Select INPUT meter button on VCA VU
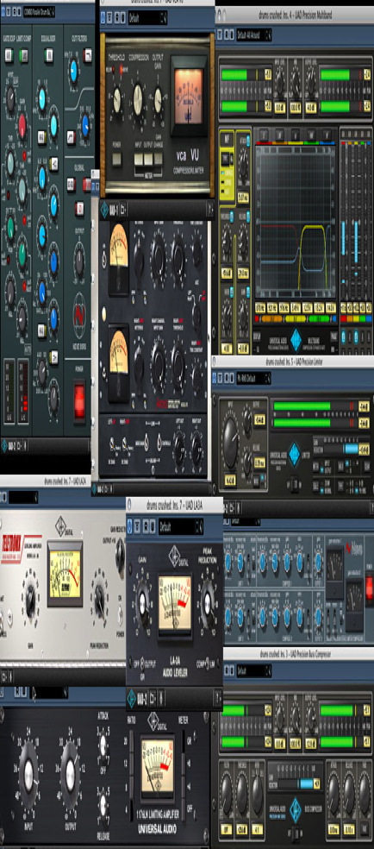The image size is (374, 849). tap(139, 159)
